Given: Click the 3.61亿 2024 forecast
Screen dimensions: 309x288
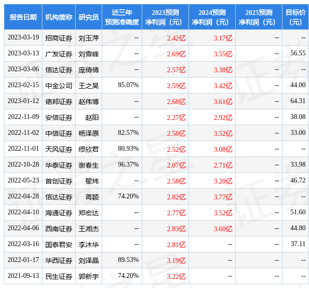Looking at the screenshot, I should (x=223, y=102).
